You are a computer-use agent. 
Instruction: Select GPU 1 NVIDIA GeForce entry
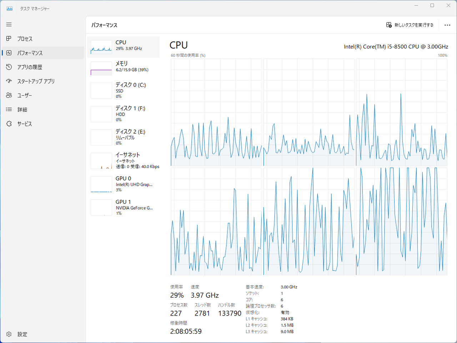click(124, 207)
